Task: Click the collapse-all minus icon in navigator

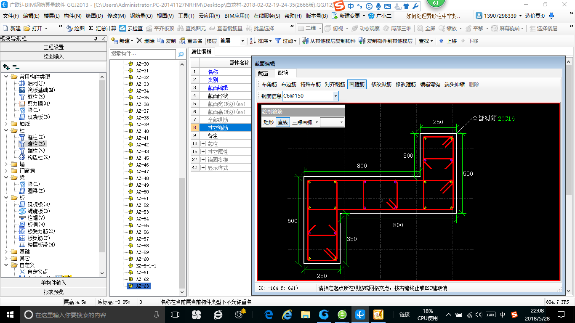Action: pyautogui.click(x=16, y=66)
